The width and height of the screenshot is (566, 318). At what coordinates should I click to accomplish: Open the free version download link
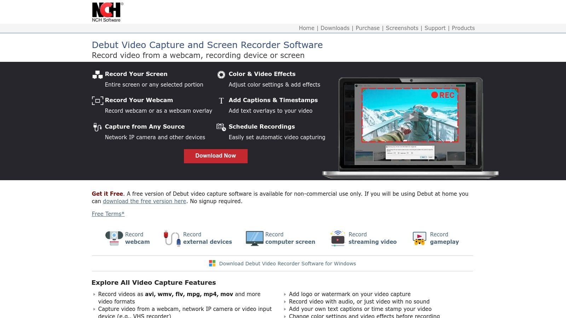[x=144, y=201]
